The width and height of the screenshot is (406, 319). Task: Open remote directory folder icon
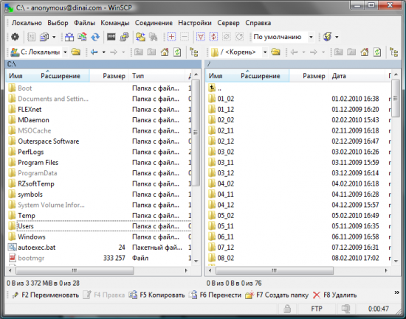(x=275, y=52)
